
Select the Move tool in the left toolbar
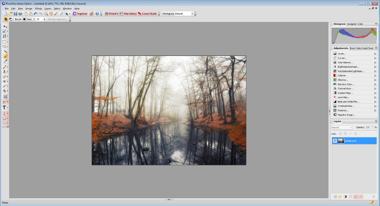tap(5, 26)
